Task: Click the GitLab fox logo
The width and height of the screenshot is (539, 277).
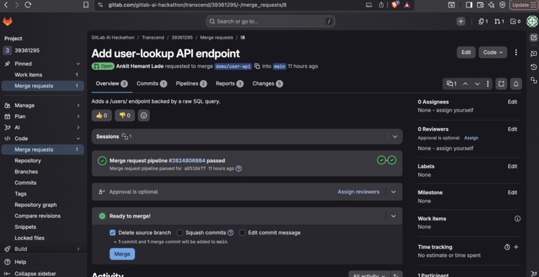Action: click(x=7, y=21)
